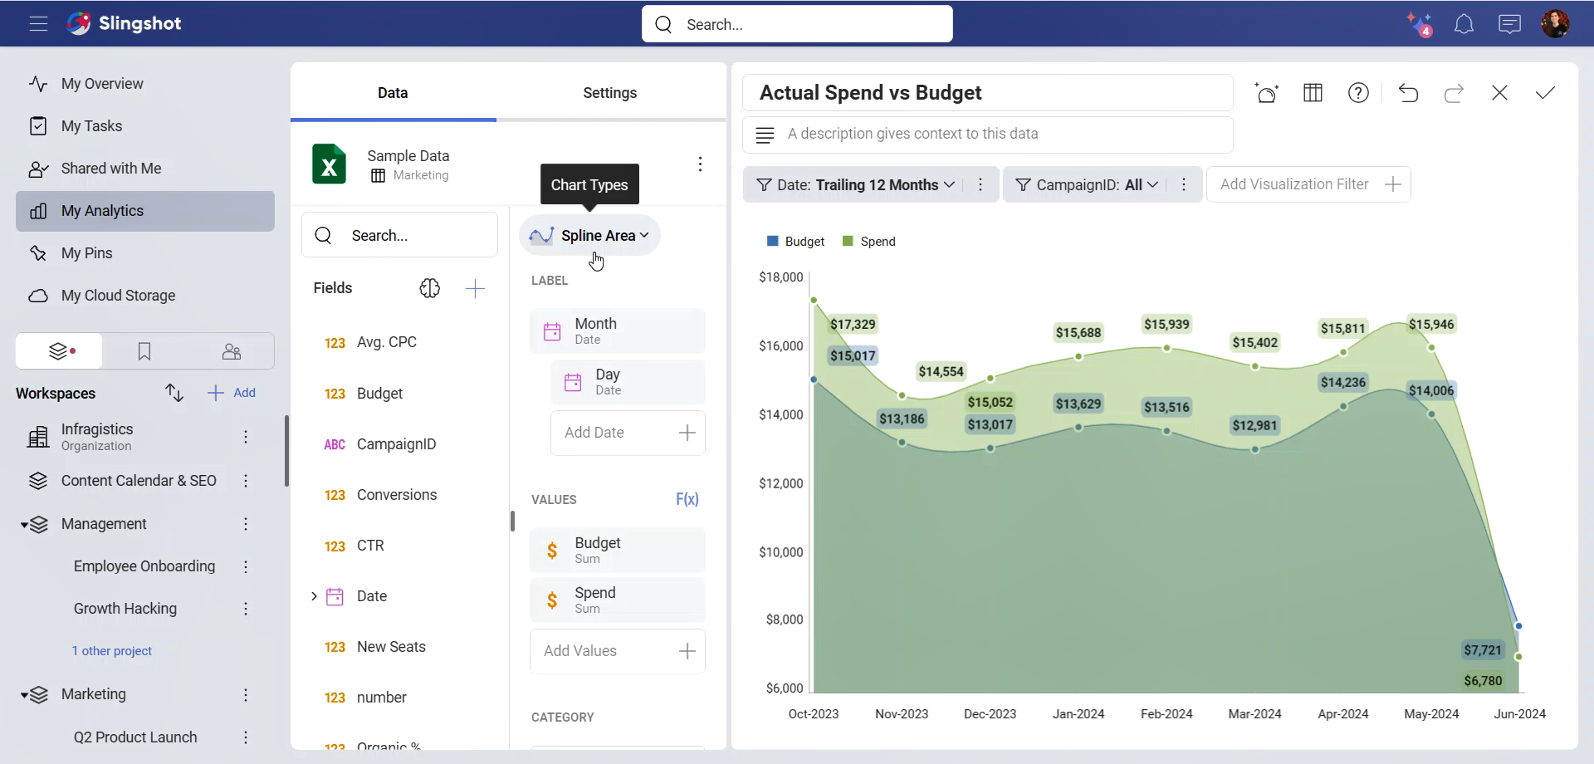The height and width of the screenshot is (764, 1594).
Task: Go to My Overview
Action: tap(145, 84)
